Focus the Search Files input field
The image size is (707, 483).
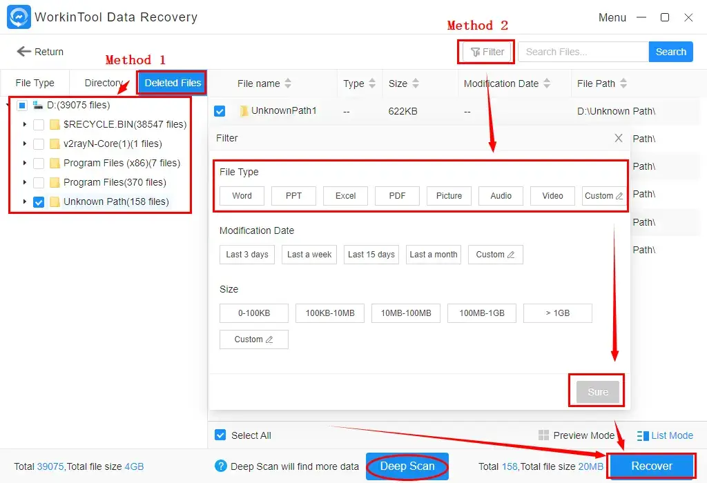583,52
